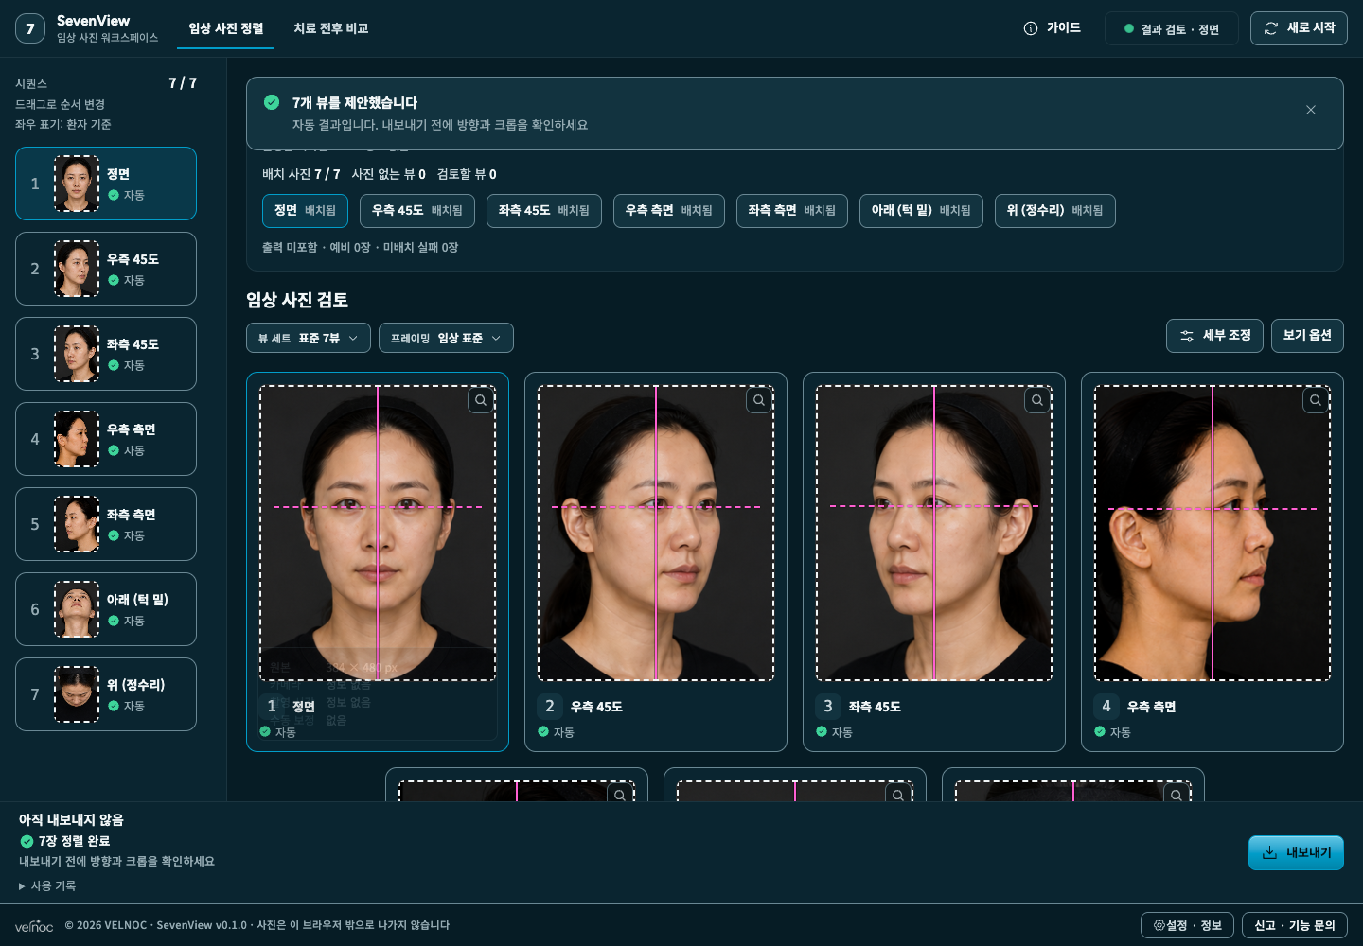Click the 우측 45도 review photo
Screen dimensions: 1363x946
(656, 533)
